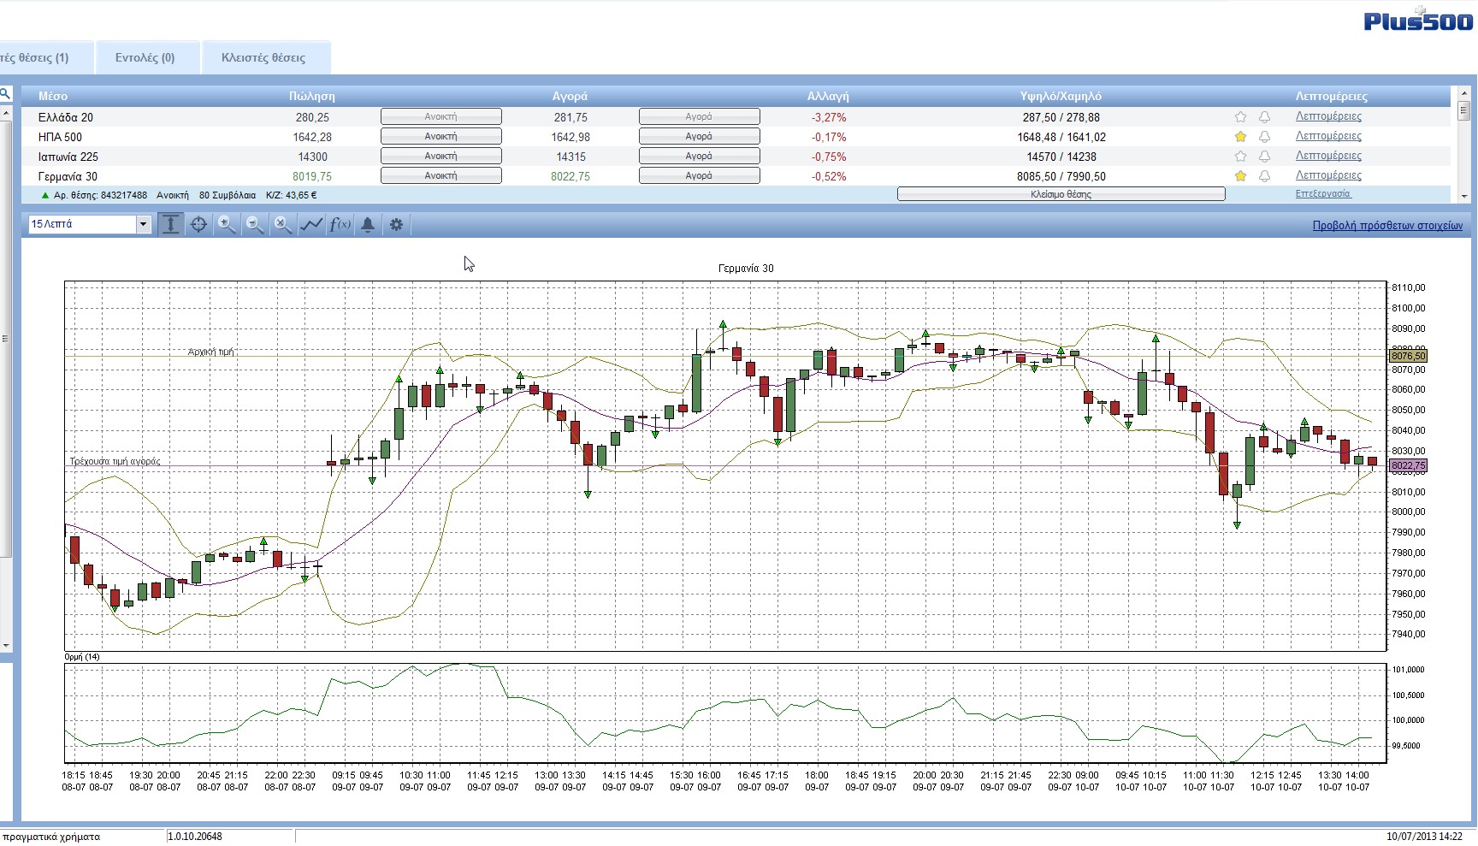Click the sell button for ΗΠΑ 500
The width and height of the screenshot is (1478, 846).
pos(441,136)
